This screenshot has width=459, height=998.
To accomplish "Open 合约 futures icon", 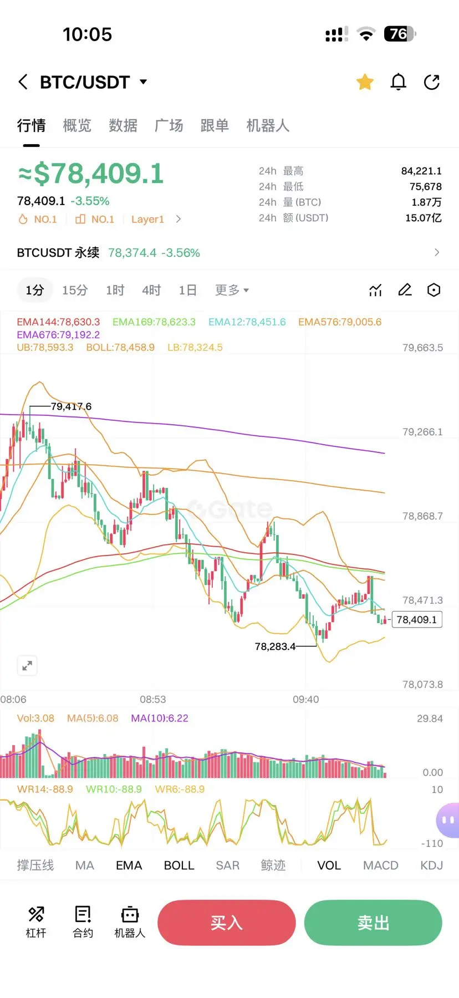I will click(83, 923).
